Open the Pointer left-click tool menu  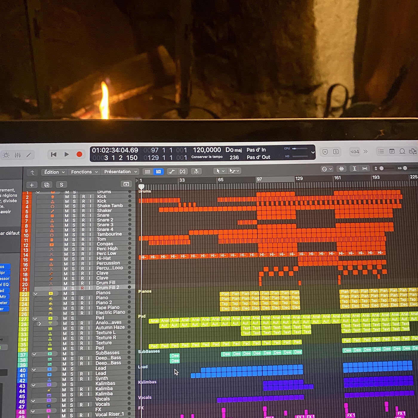tap(220, 171)
